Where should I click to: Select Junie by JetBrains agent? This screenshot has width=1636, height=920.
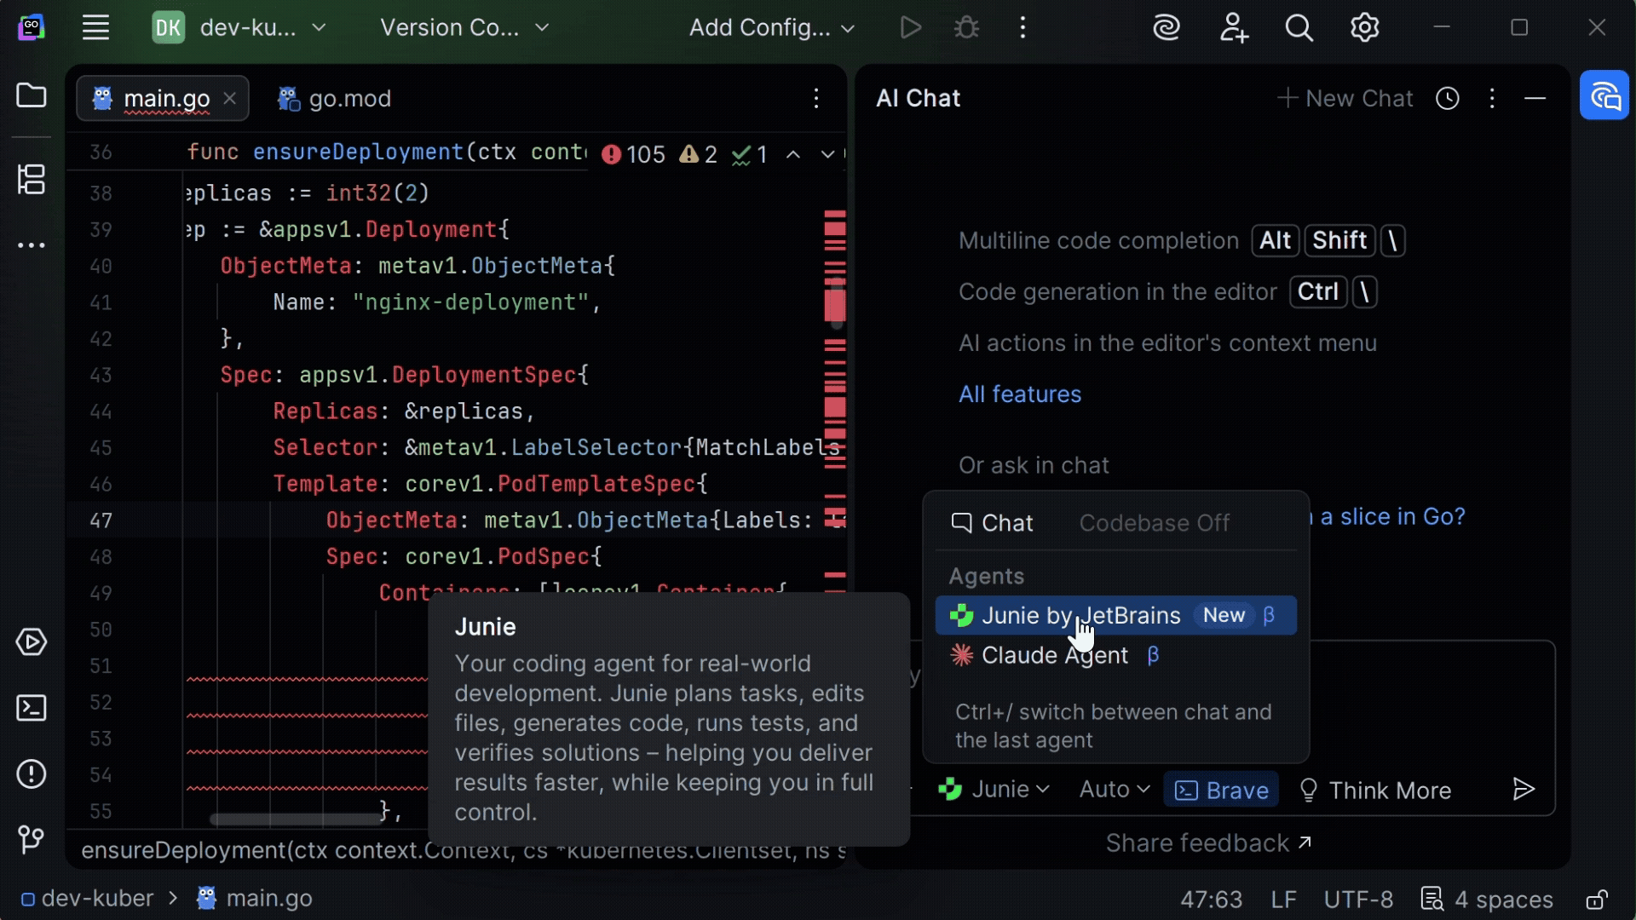(1115, 615)
